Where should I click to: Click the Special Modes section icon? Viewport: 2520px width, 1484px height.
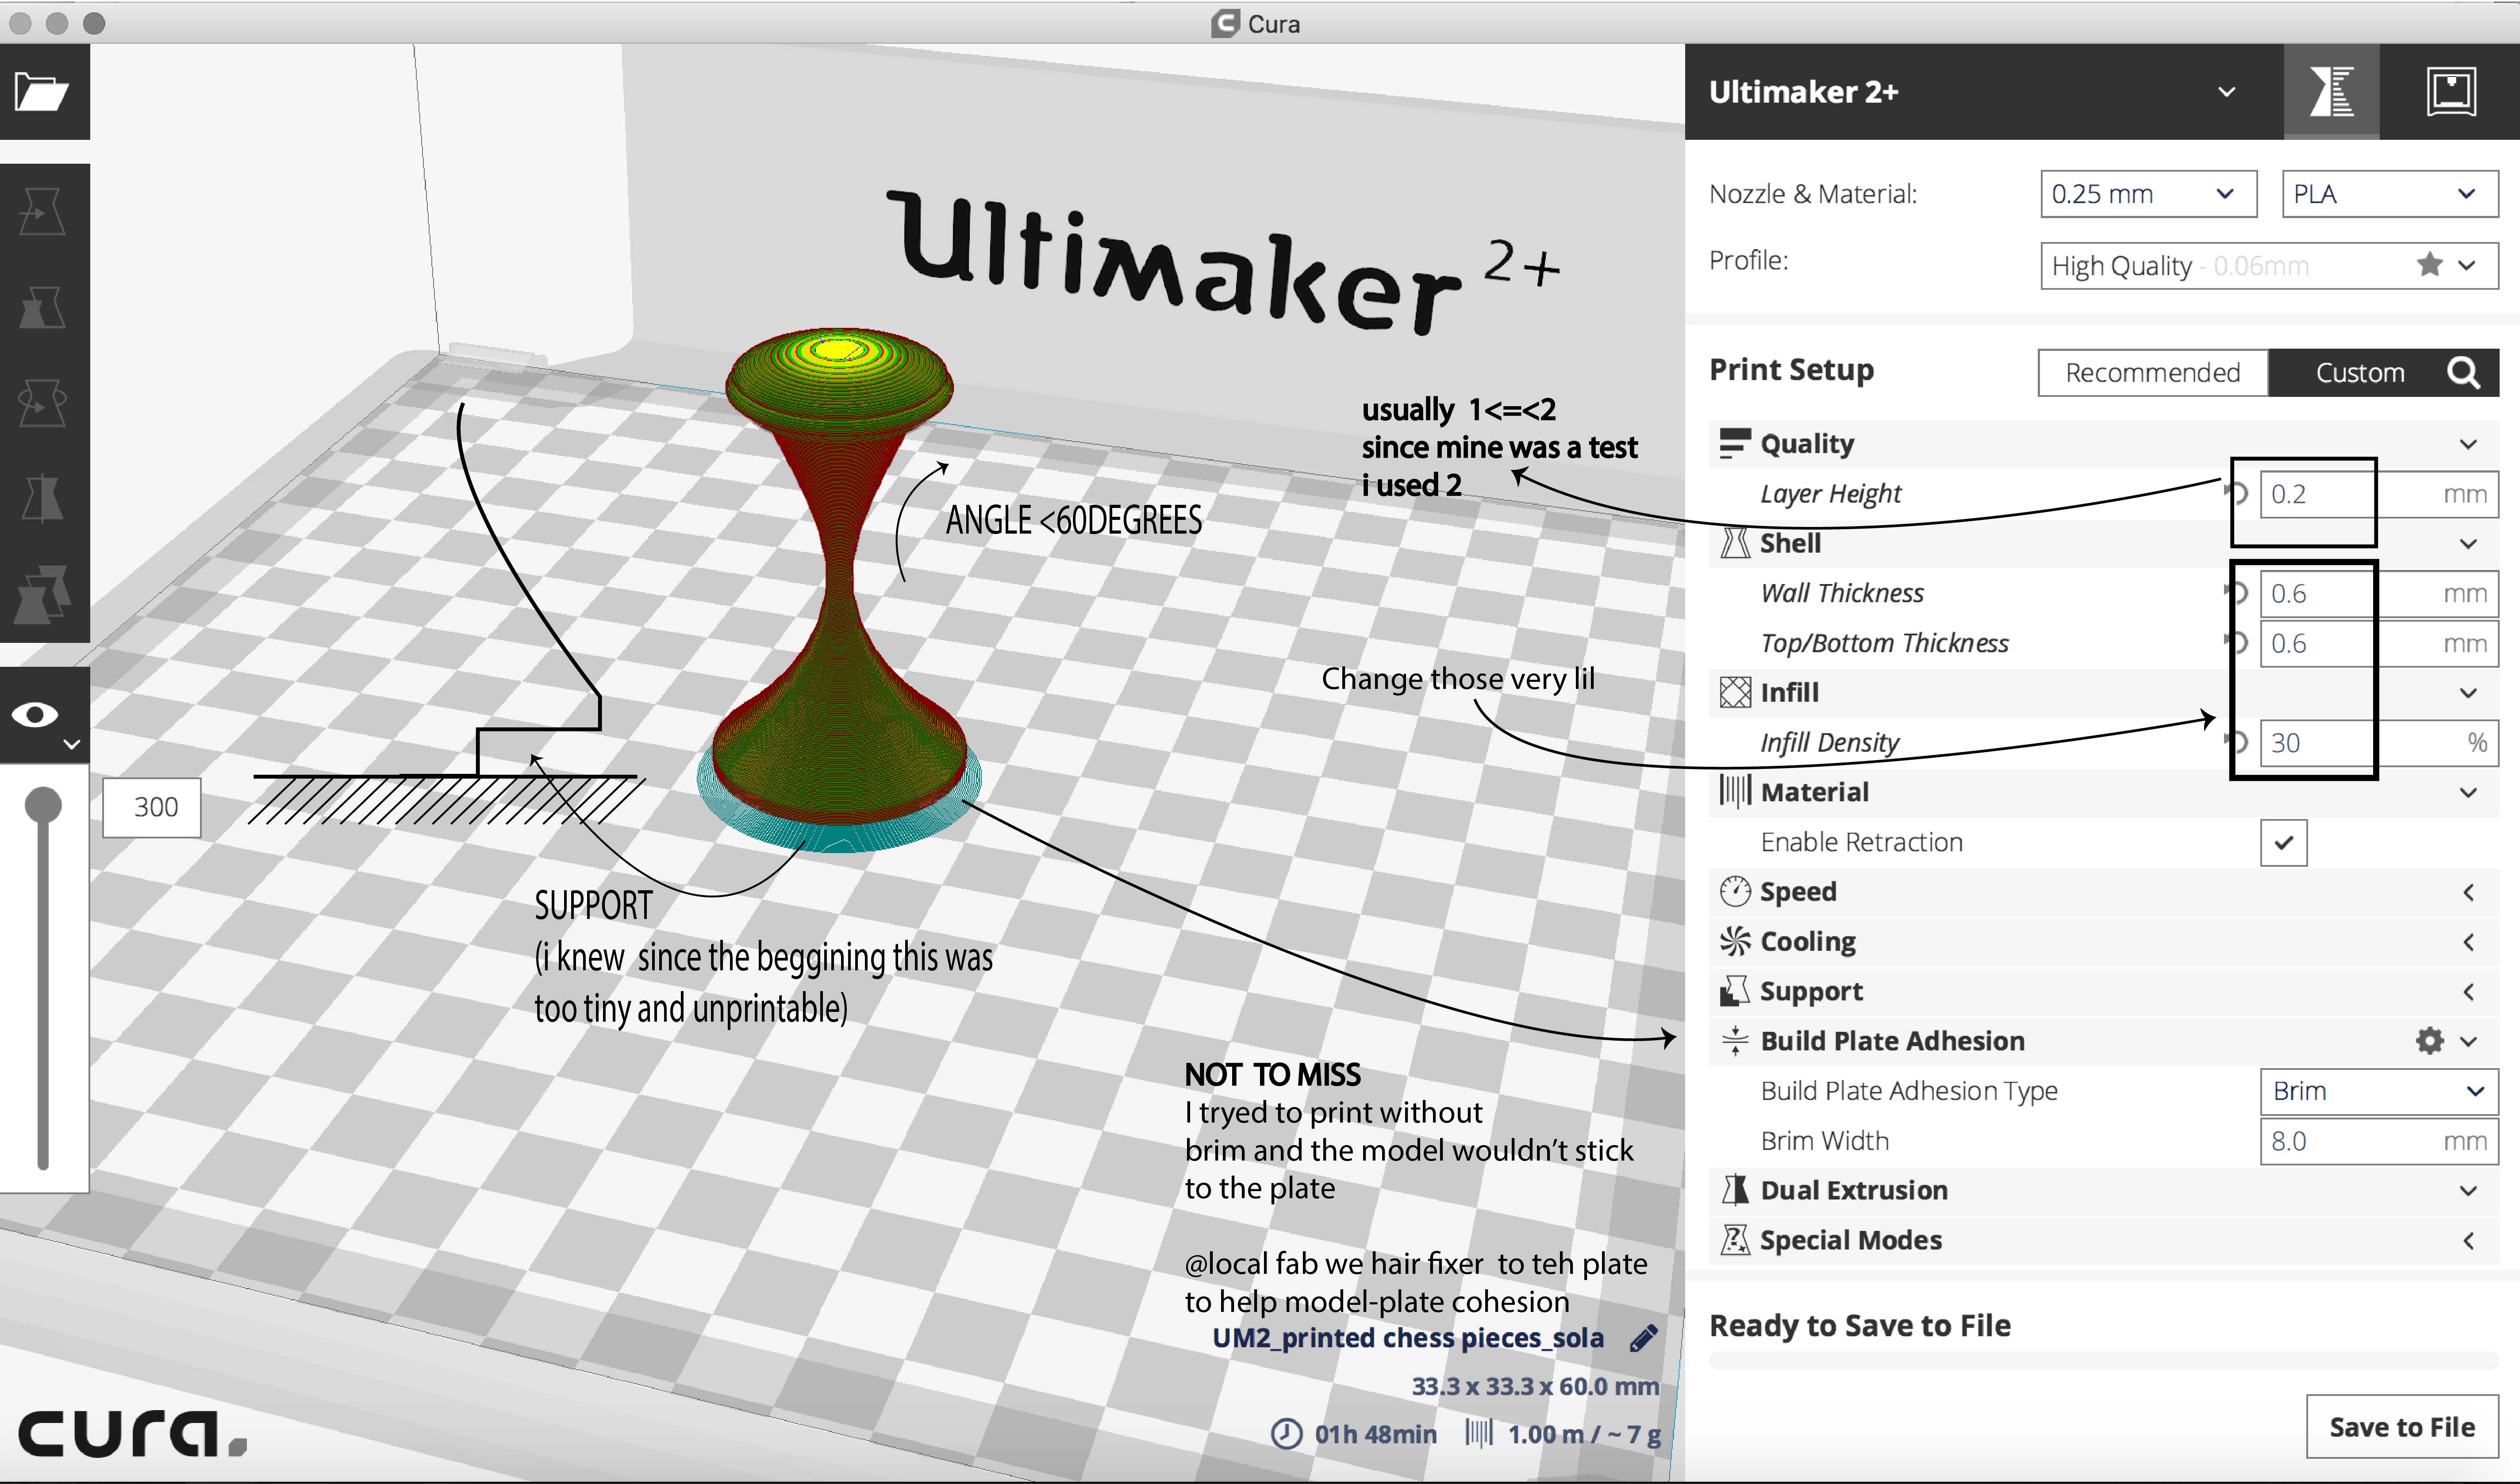click(x=1735, y=1240)
